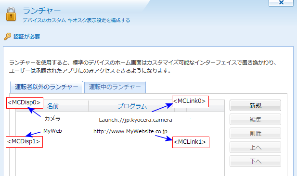This screenshot has height=176, width=297.
Task: Click the プログラム column header
Action: (x=132, y=106)
